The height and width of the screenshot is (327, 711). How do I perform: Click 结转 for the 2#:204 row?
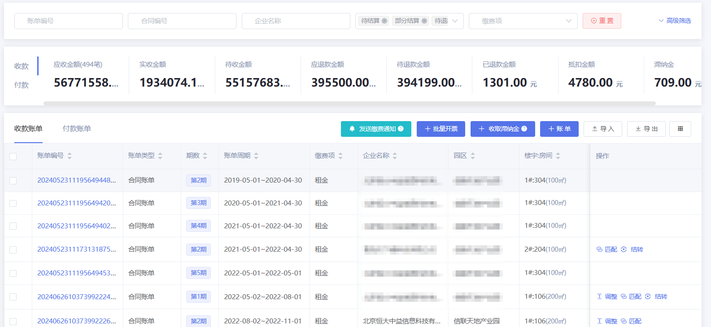click(637, 249)
